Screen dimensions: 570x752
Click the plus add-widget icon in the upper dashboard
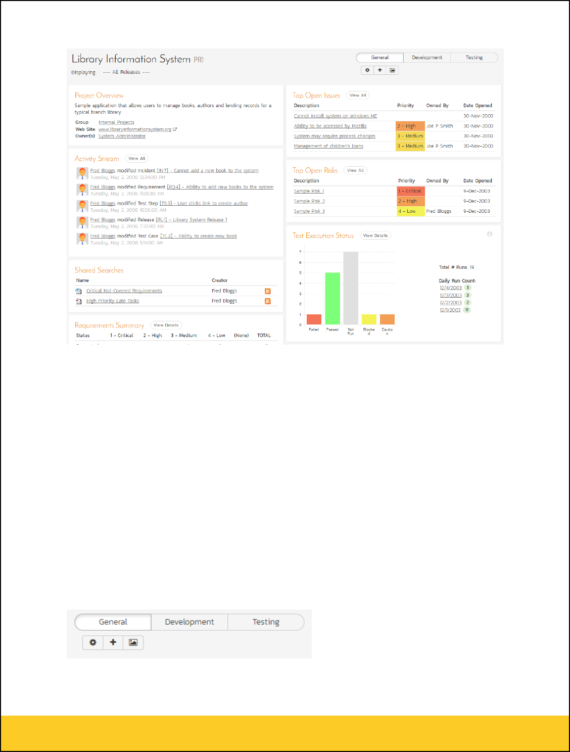380,70
